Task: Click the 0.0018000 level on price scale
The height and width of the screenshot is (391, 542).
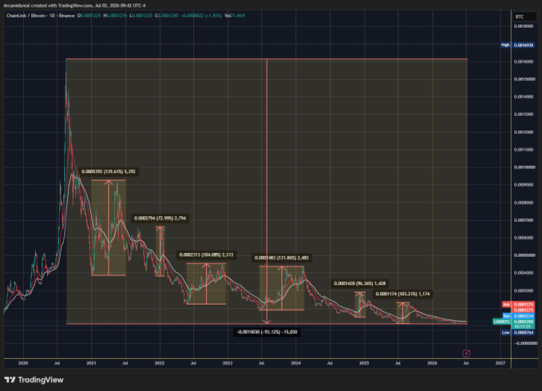Action: [524, 26]
